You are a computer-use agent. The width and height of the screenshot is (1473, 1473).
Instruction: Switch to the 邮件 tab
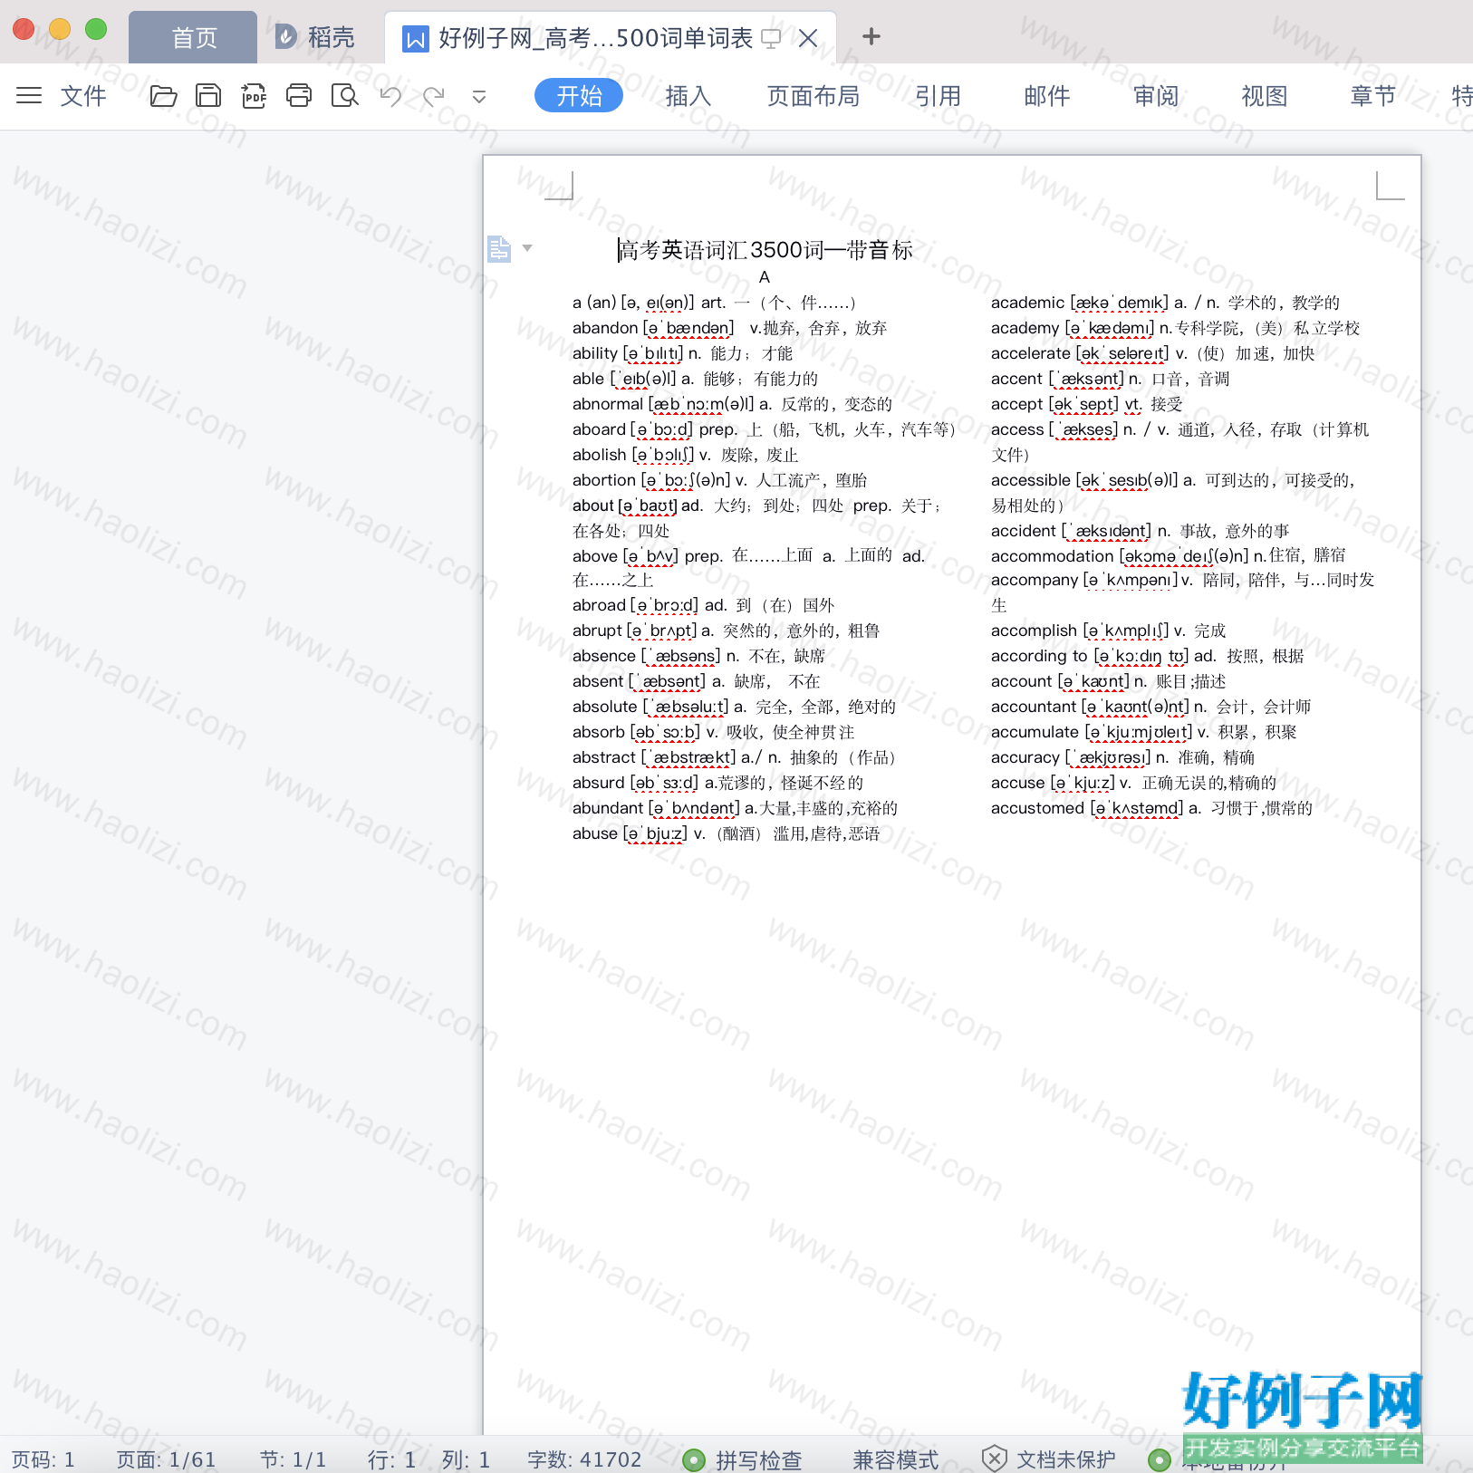point(1047,95)
